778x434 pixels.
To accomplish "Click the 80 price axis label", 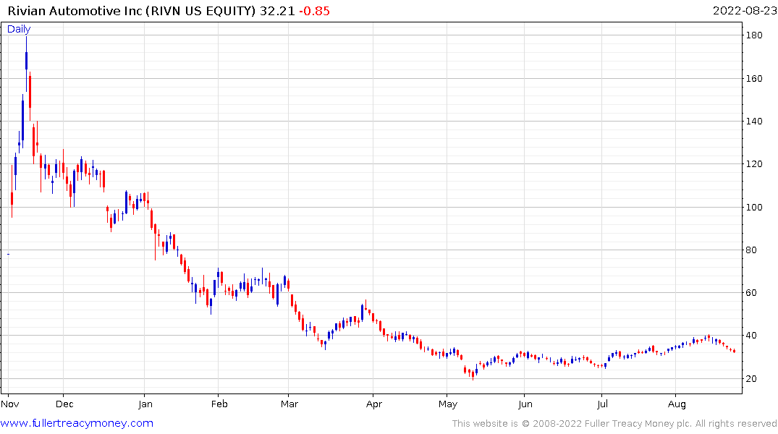I will click(x=751, y=250).
